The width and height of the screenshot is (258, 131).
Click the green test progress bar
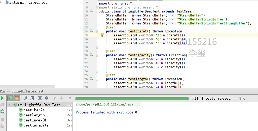coord(132,98)
